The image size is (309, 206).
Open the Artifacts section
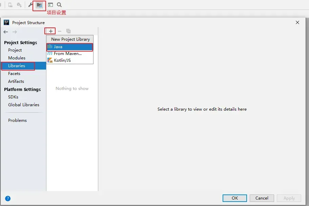coord(16,81)
